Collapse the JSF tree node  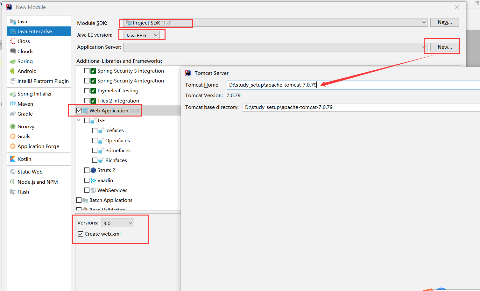point(79,120)
